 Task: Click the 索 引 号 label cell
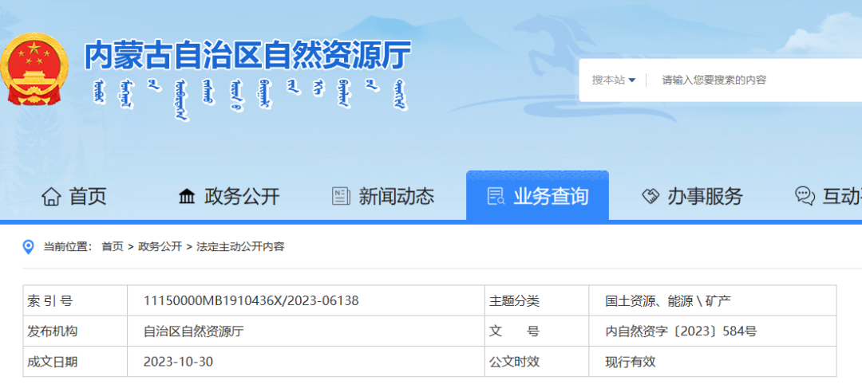pyautogui.click(x=75, y=300)
